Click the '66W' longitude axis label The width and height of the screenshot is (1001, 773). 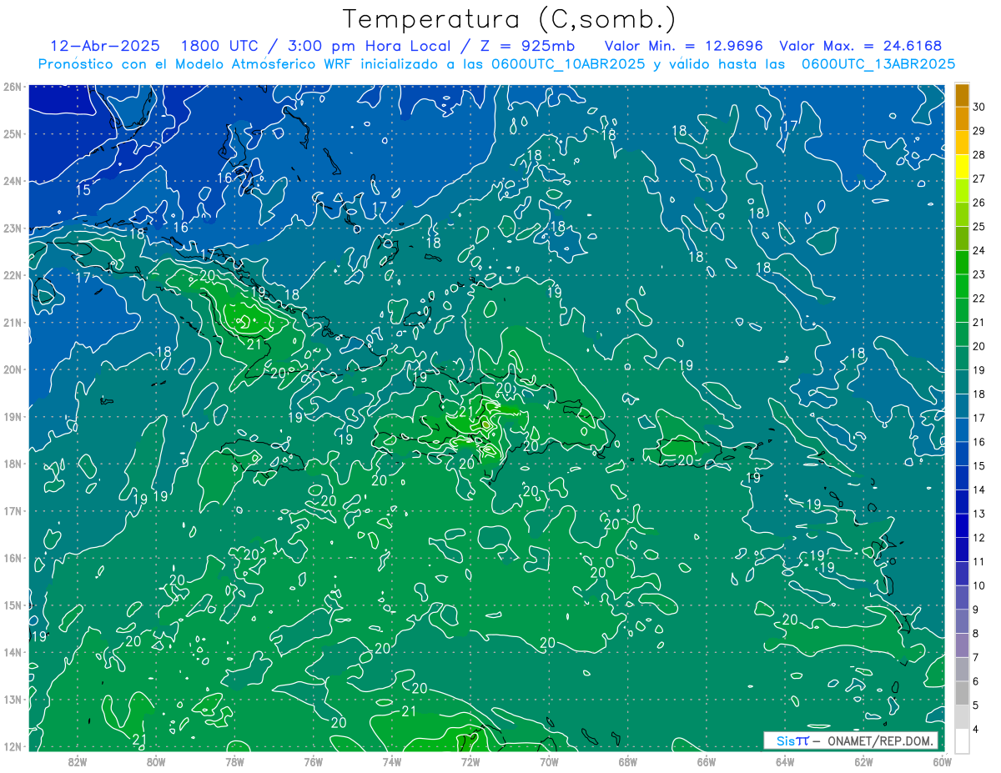(707, 762)
